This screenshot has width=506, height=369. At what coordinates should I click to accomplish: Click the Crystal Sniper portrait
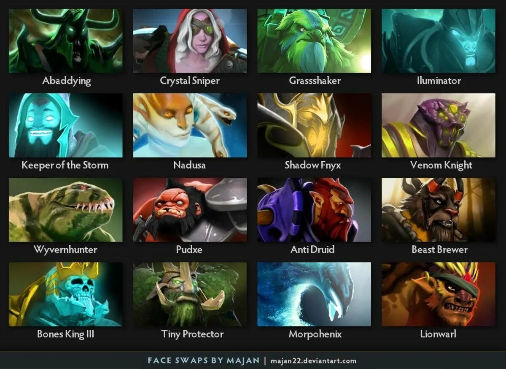pos(190,41)
